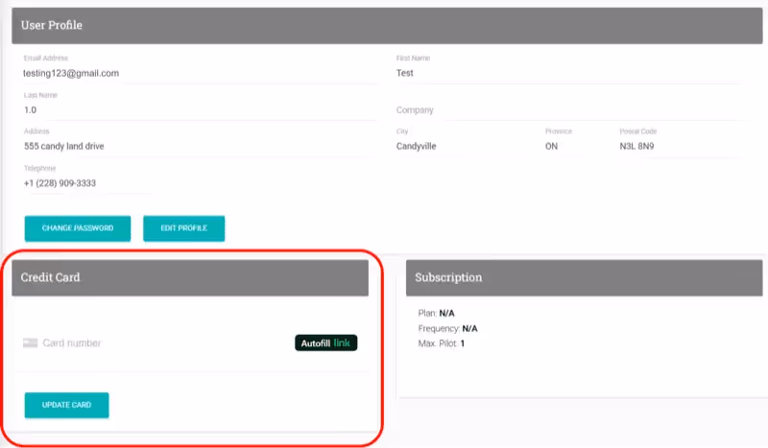This screenshot has width=768, height=448.
Task: Click the Telephone number field
Action: point(86,183)
